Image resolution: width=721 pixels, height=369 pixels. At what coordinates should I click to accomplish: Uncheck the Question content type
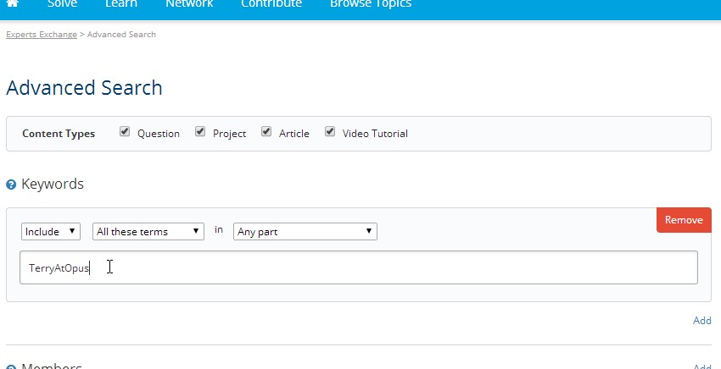125,132
